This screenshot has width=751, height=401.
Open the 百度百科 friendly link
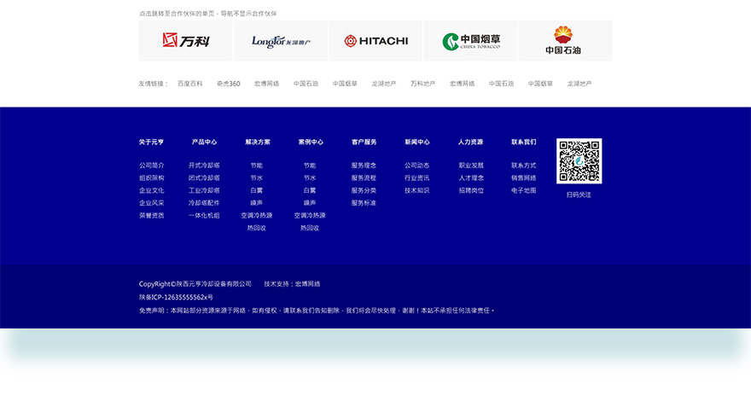(189, 84)
